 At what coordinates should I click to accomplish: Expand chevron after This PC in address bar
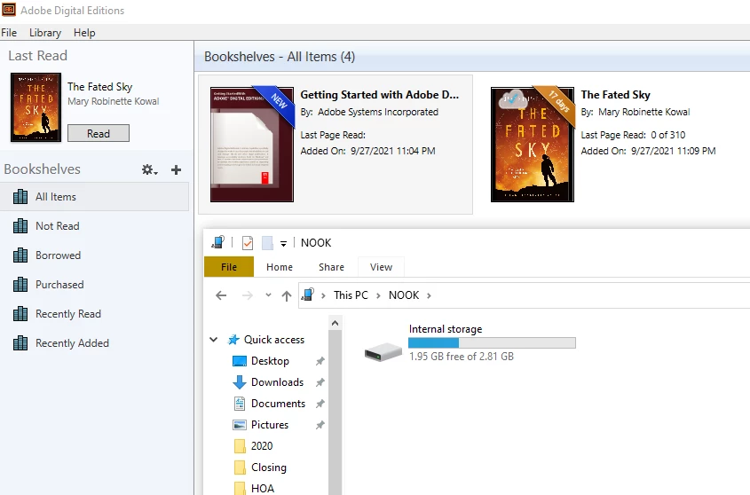378,295
